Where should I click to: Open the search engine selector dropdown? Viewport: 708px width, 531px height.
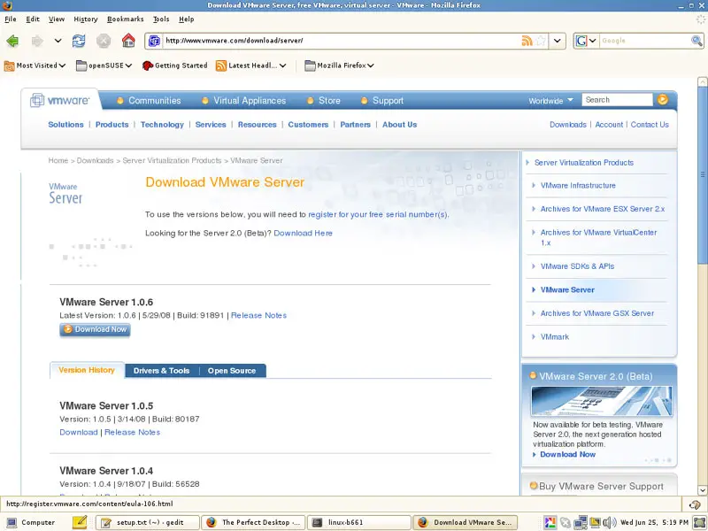pos(586,41)
